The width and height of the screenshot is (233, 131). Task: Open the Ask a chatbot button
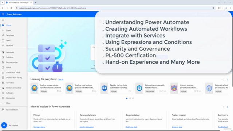[x=4, y=125]
